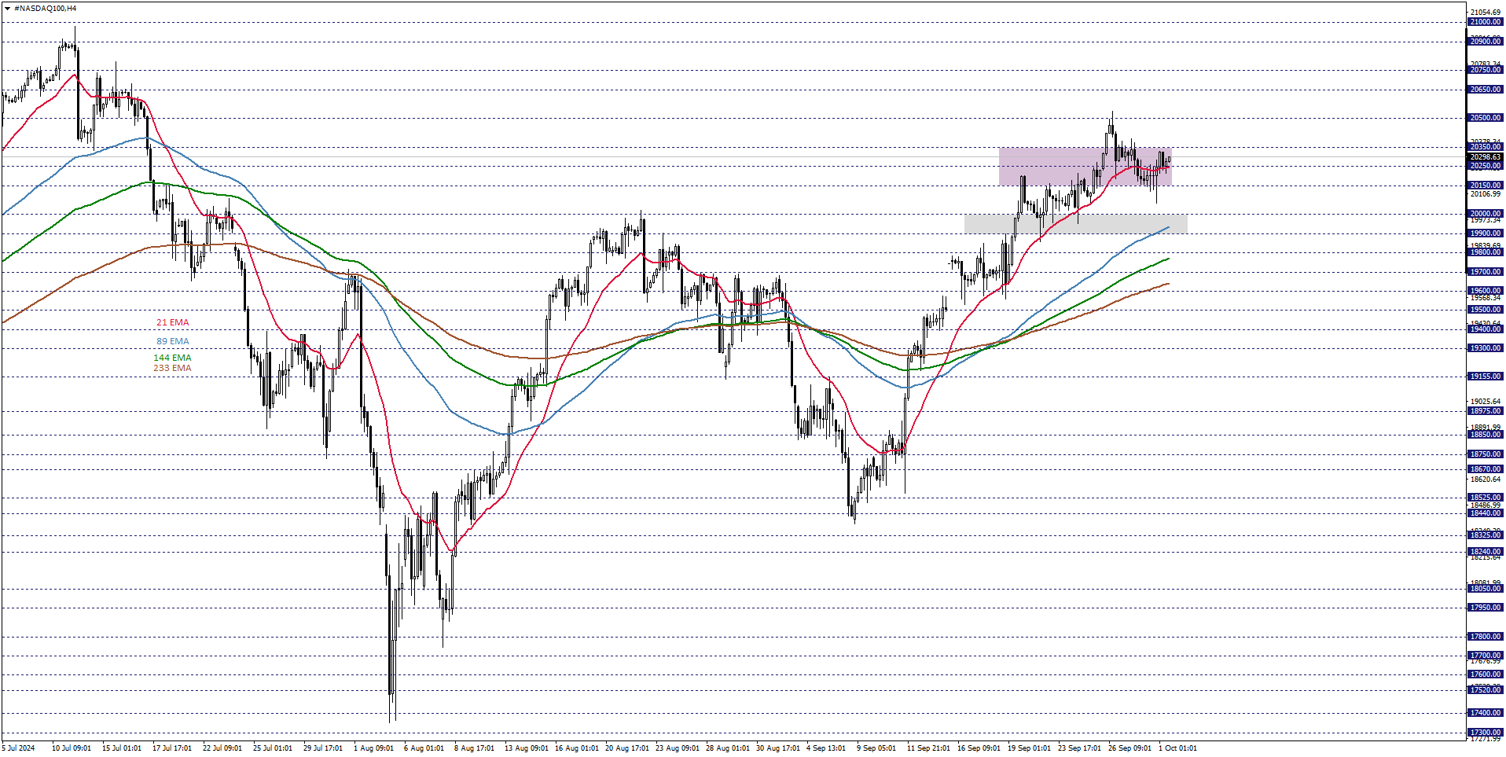The image size is (1506, 757).
Task: Select the 21 EMA label
Action: coord(172,323)
